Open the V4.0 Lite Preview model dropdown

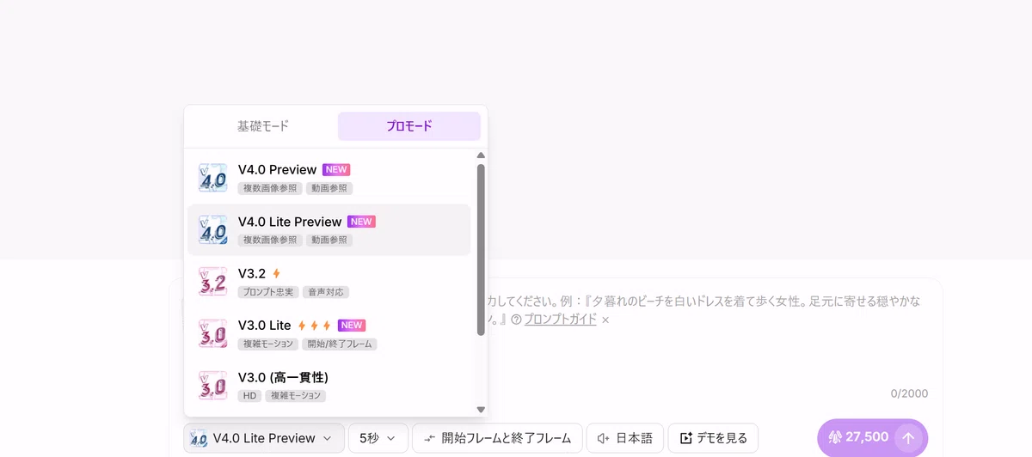264,438
